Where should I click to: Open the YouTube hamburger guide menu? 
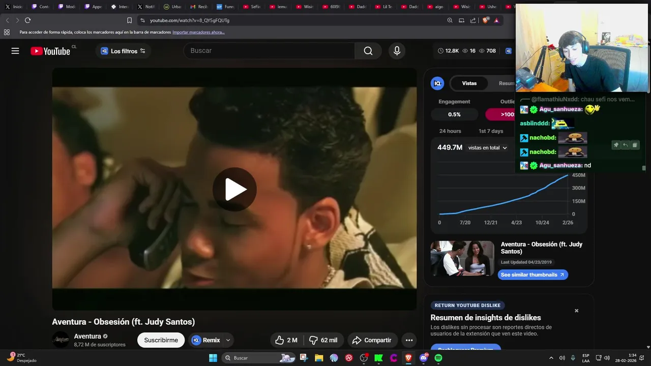(x=15, y=51)
